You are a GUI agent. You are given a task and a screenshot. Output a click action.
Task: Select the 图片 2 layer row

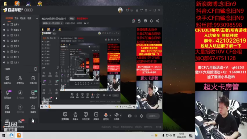point(20,52)
